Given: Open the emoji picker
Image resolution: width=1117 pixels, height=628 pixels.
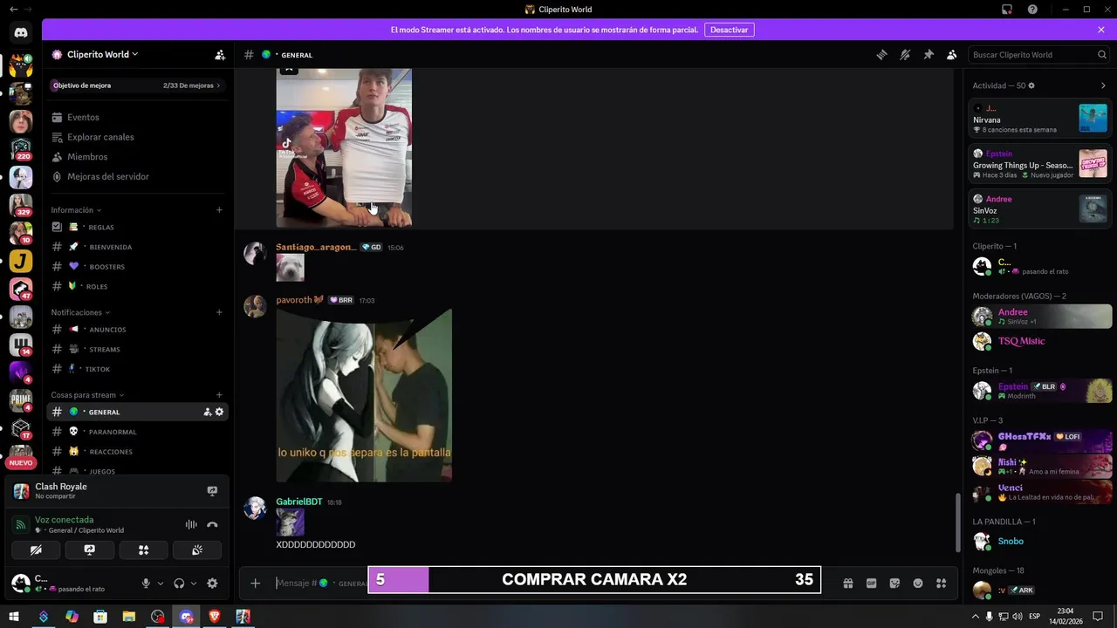Looking at the screenshot, I should [918, 583].
